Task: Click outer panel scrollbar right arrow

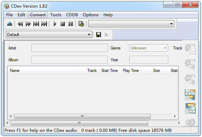Action: 179,123
